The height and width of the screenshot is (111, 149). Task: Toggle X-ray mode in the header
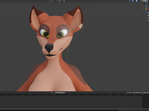[140, 1]
